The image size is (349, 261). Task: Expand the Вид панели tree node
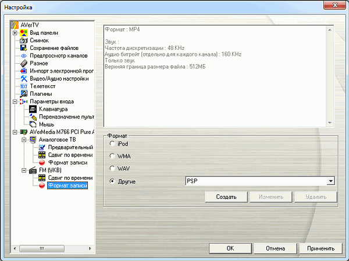pos(15,33)
